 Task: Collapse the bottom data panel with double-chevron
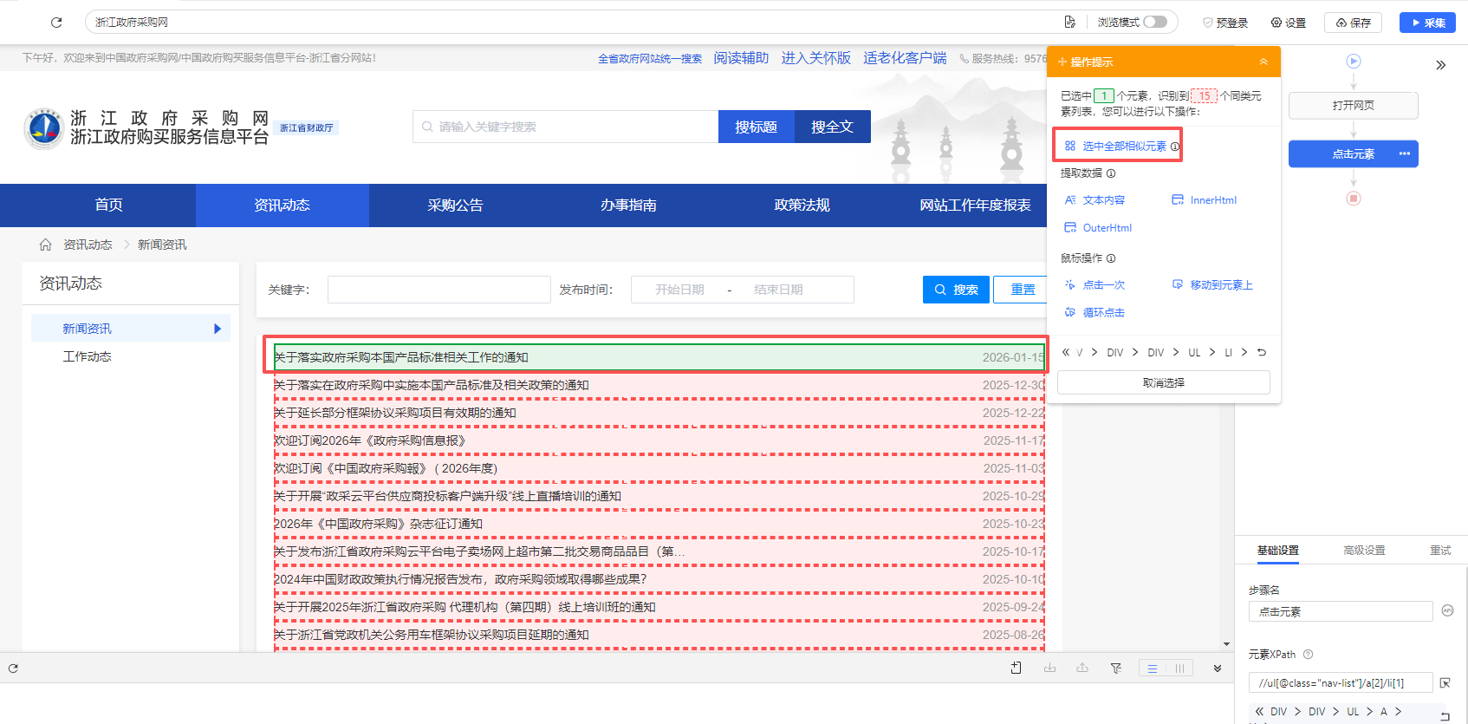(x=1218, y=669)
